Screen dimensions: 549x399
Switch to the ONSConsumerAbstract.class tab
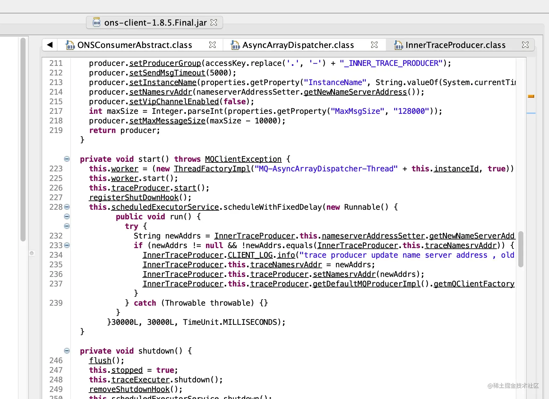click(135, 45)
